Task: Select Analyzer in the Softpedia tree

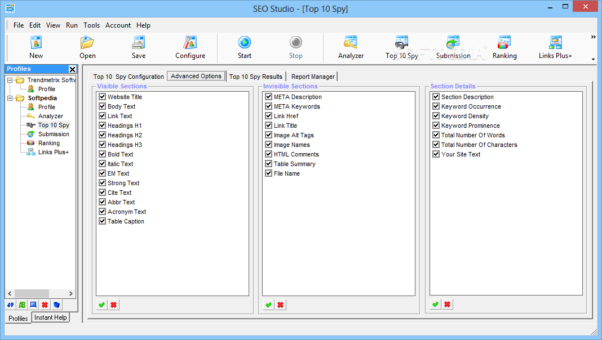Action: (50, 116)
